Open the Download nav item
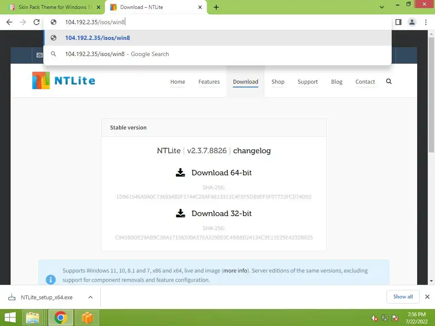 [246, 82]
